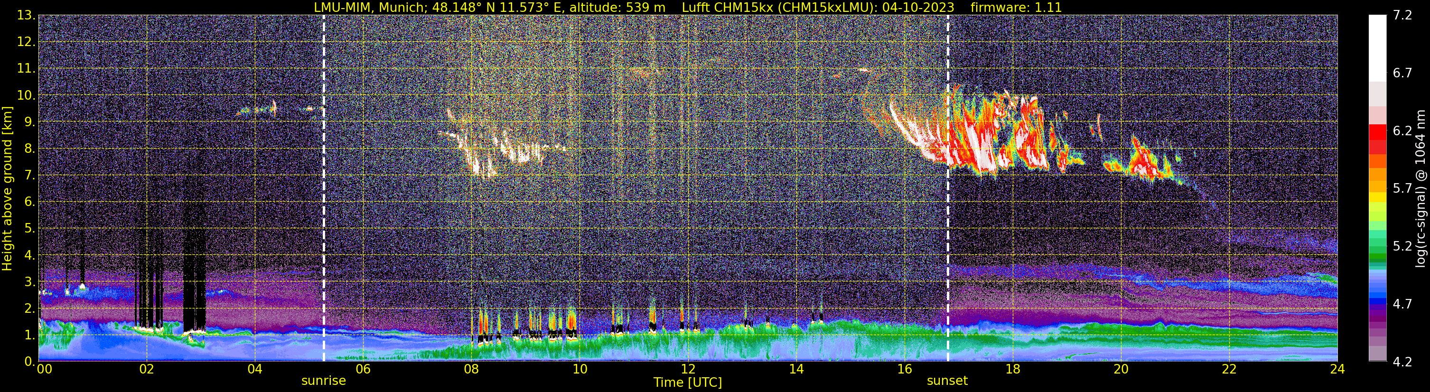The height and width of the screenshot is (392, 1430).
Task: Click the time axis tick label 16
Action: click(904, 370)
